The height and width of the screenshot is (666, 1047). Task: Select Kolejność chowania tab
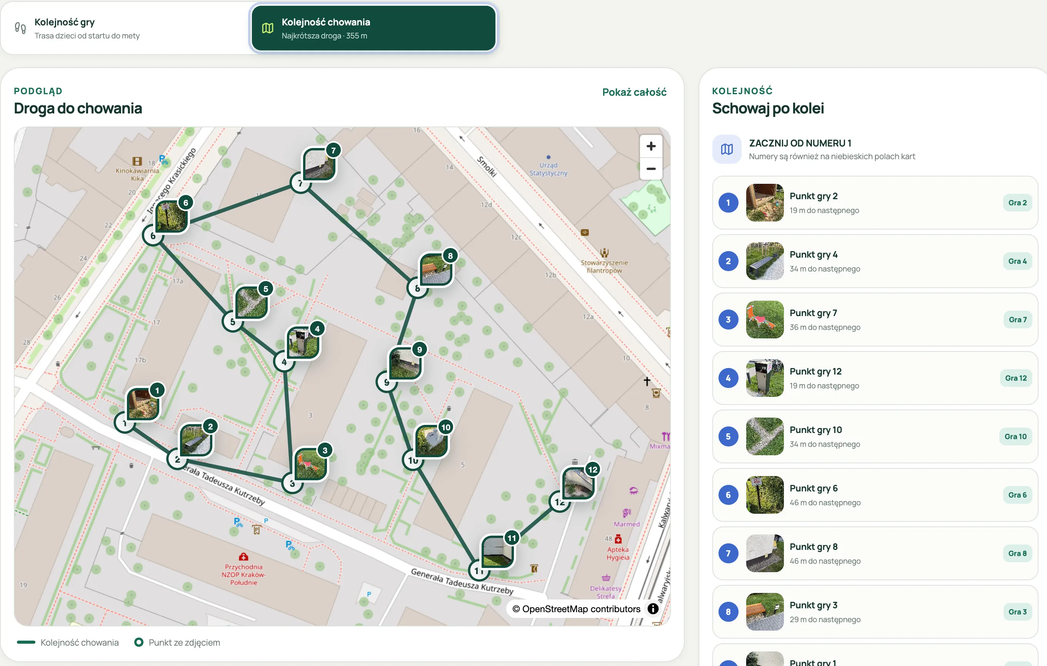coord(374,28)
